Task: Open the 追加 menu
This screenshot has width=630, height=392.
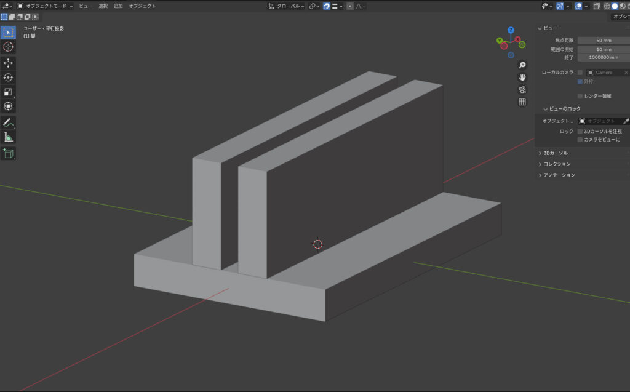Action: 117,6
